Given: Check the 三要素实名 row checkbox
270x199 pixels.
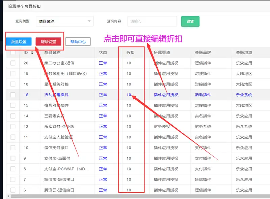Looking at the screenshot, I should click(13, 116).
